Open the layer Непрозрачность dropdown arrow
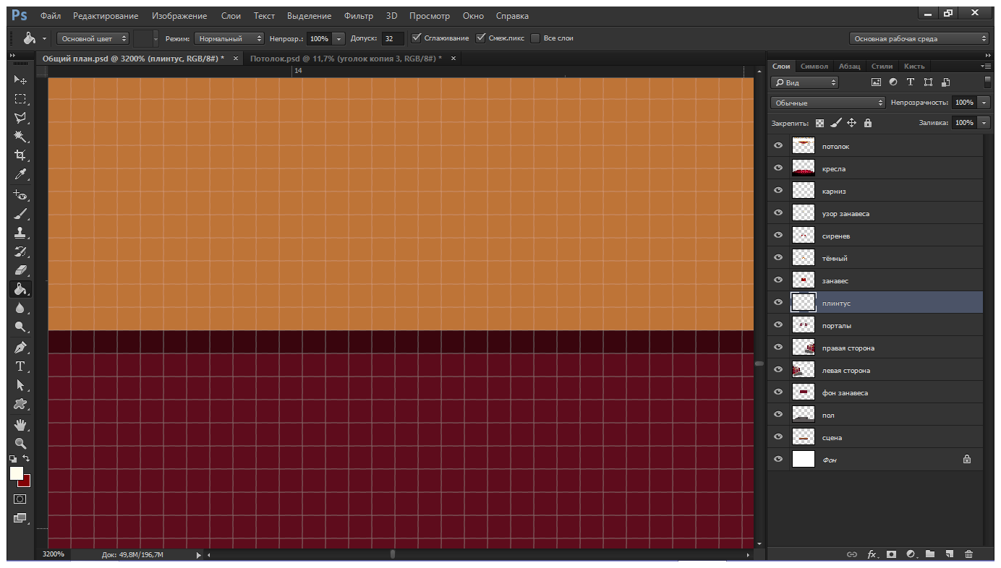Screen dimensions: 1001x568 click(984, 103)
